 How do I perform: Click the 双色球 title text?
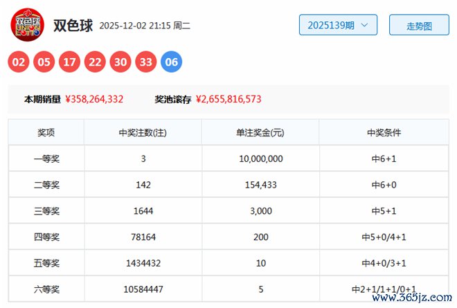(x=72, y=25)
